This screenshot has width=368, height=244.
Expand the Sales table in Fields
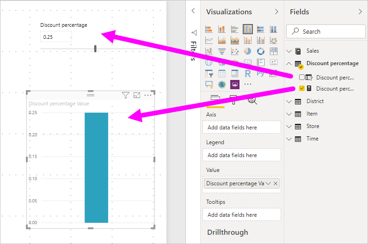coord(289,51)
